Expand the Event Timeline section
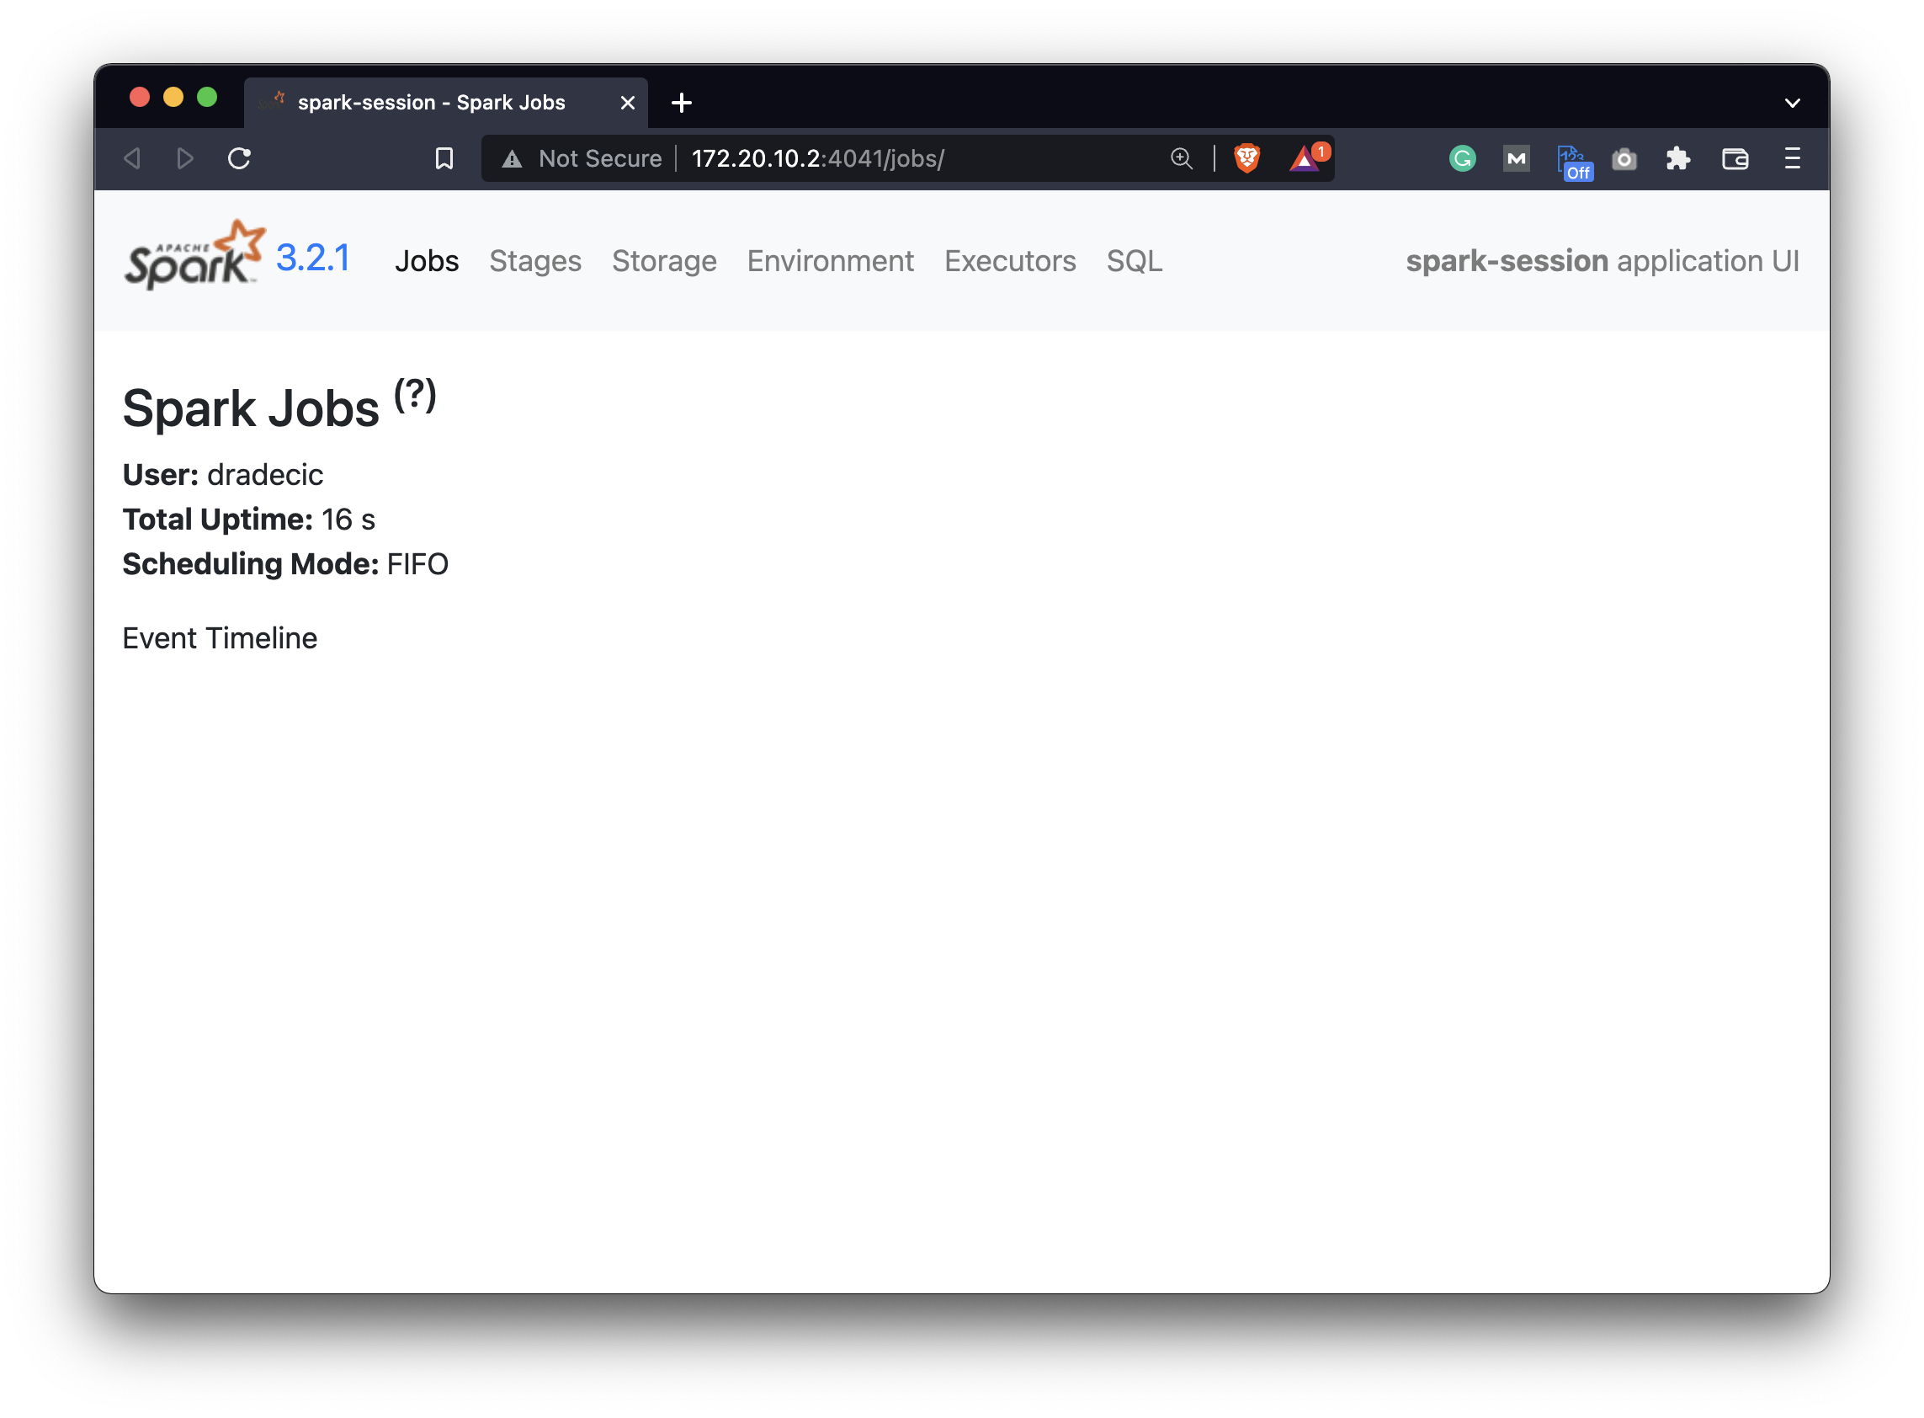The height and width of the screenshot is (1418, 1924). pyautogui.click(x=221, y=637)
